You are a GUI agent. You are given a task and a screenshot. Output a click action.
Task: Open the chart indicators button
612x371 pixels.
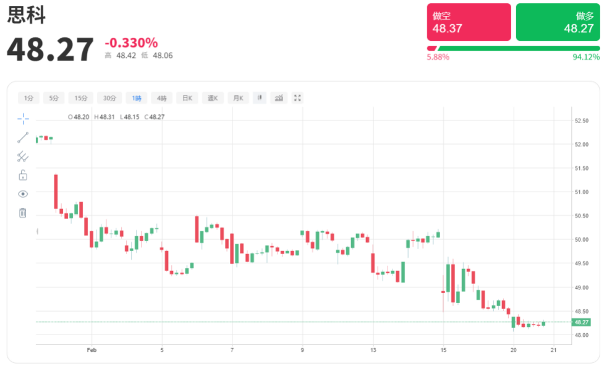(x=279, y=98)
